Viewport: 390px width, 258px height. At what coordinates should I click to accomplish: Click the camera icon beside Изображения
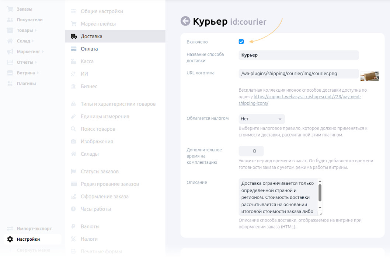(x=74, y=142)
